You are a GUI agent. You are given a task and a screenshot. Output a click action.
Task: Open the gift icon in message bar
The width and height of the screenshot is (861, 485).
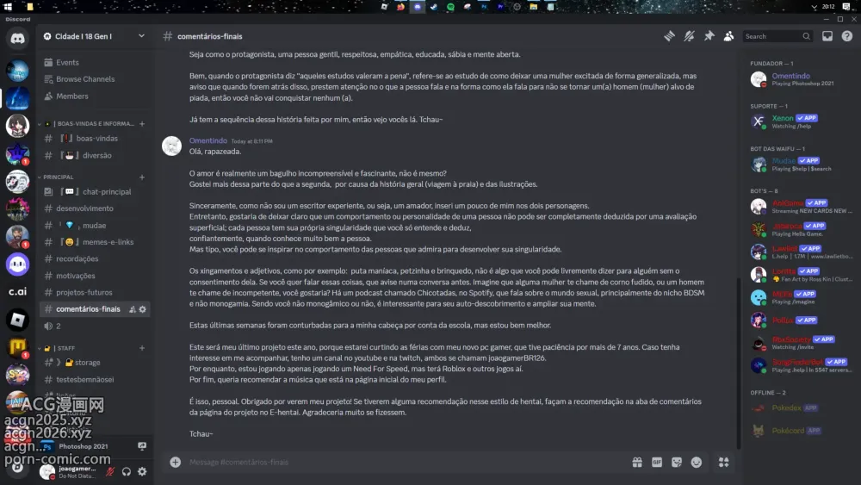coord(637,463)
